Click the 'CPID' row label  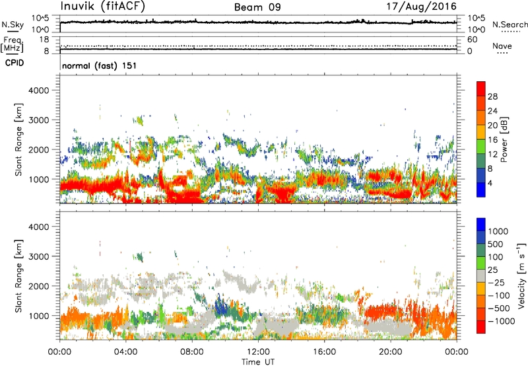click(x=15, y=63)
